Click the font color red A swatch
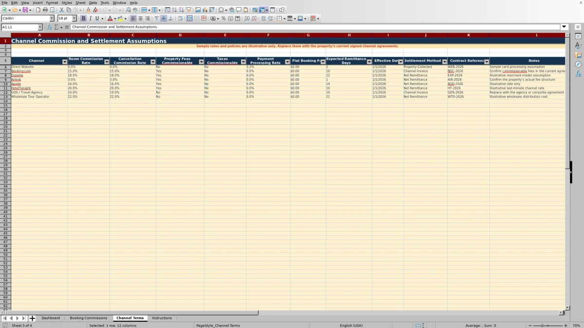The width and height of the screenshot is (584, 328). point(110,18)
